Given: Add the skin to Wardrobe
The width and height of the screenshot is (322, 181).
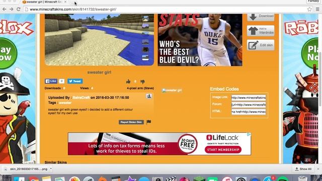Looking at the screenshot, I should point(261,31).
